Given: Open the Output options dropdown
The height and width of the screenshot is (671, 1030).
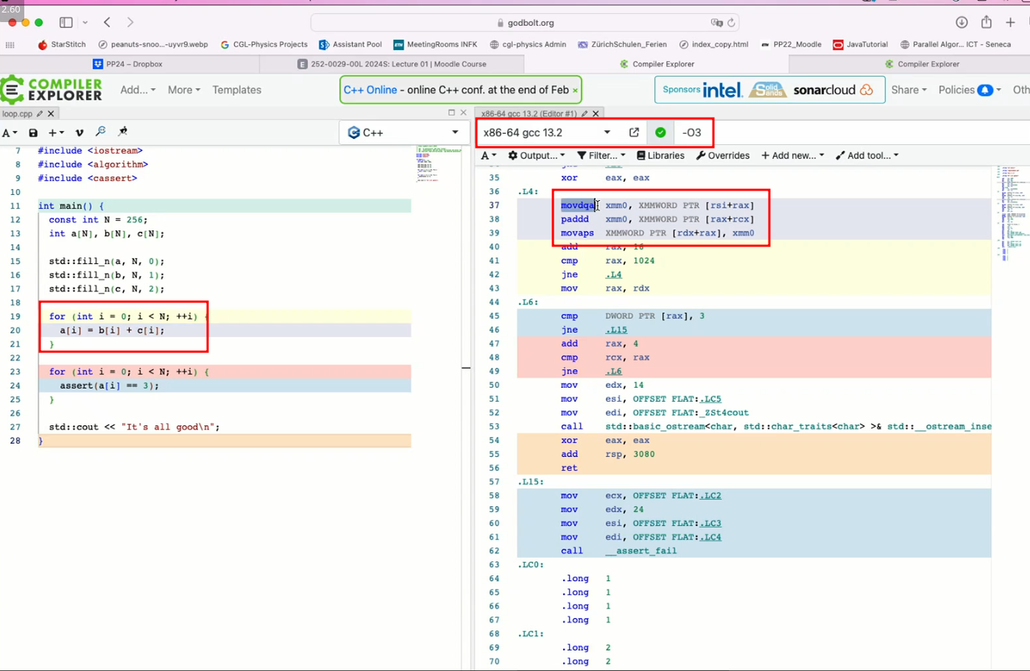Looking at the screenshot, I should point(537,156).
